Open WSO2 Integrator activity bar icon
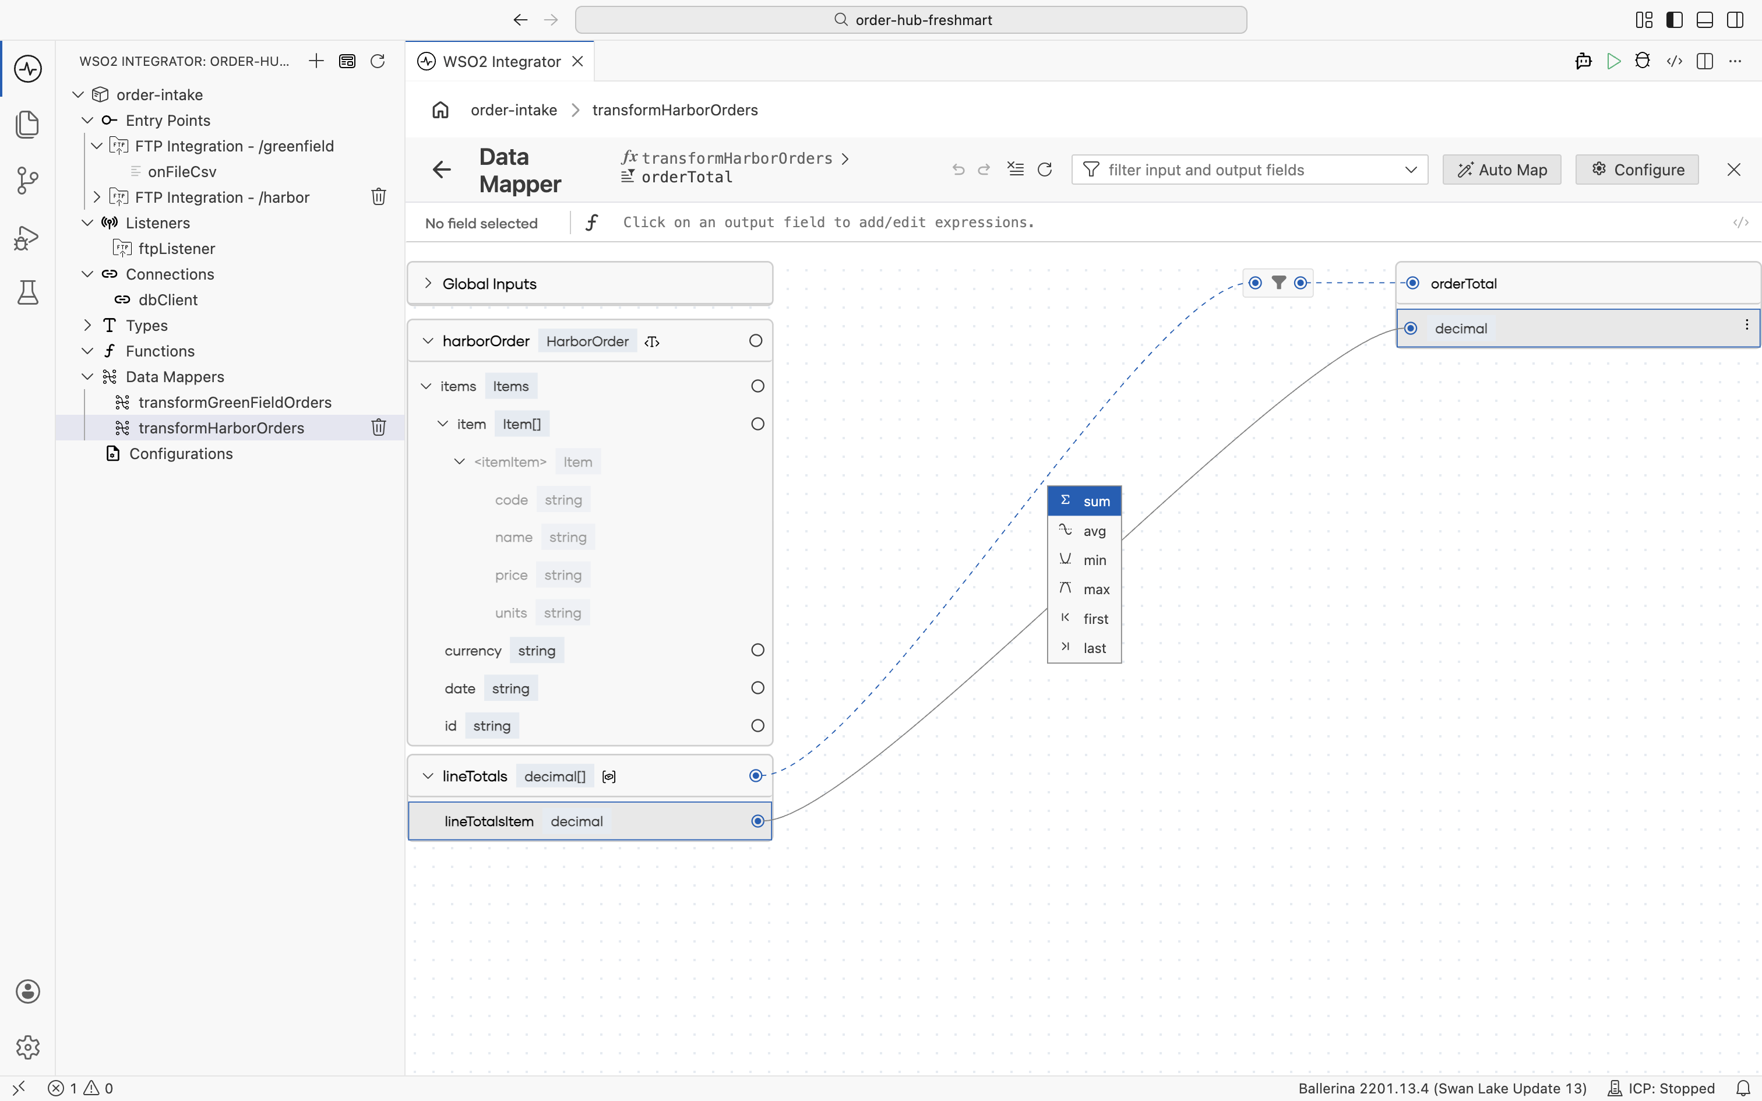Viewport: 1762px width, 1101px height. (x=27, y=69)
